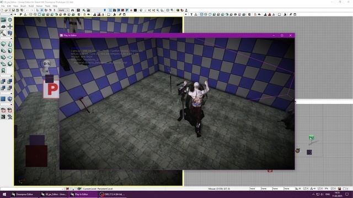353x198 pixels.
Task: Toggle drag grid snapping checkbox
Action: click(305, 189)
